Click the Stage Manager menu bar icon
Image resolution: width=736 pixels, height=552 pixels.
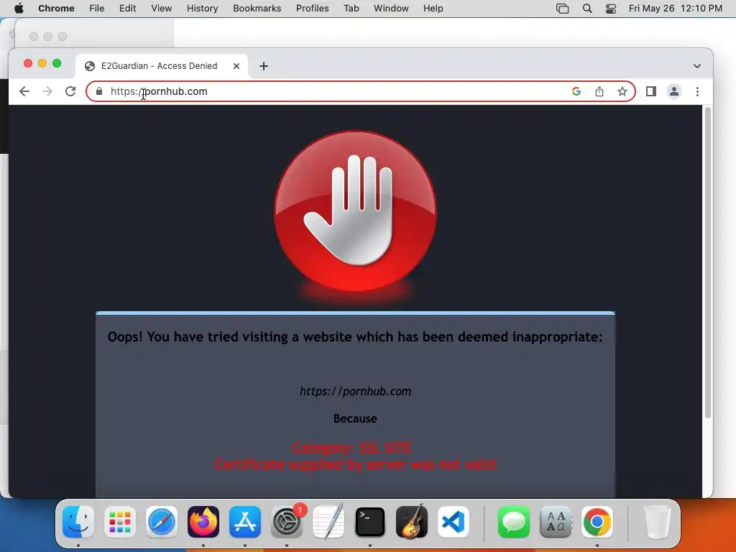562,9
